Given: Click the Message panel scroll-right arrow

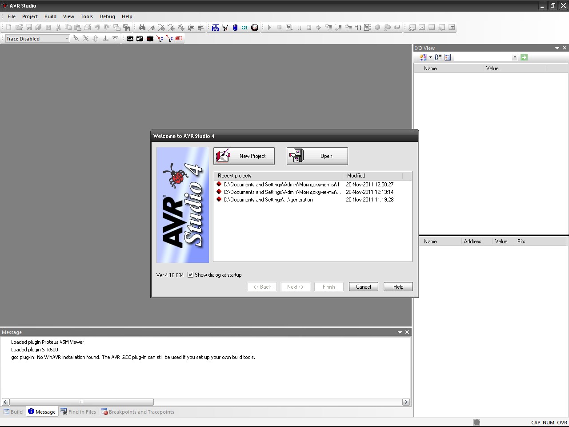Looking at the screenshot, I should [x=406, y=402].
